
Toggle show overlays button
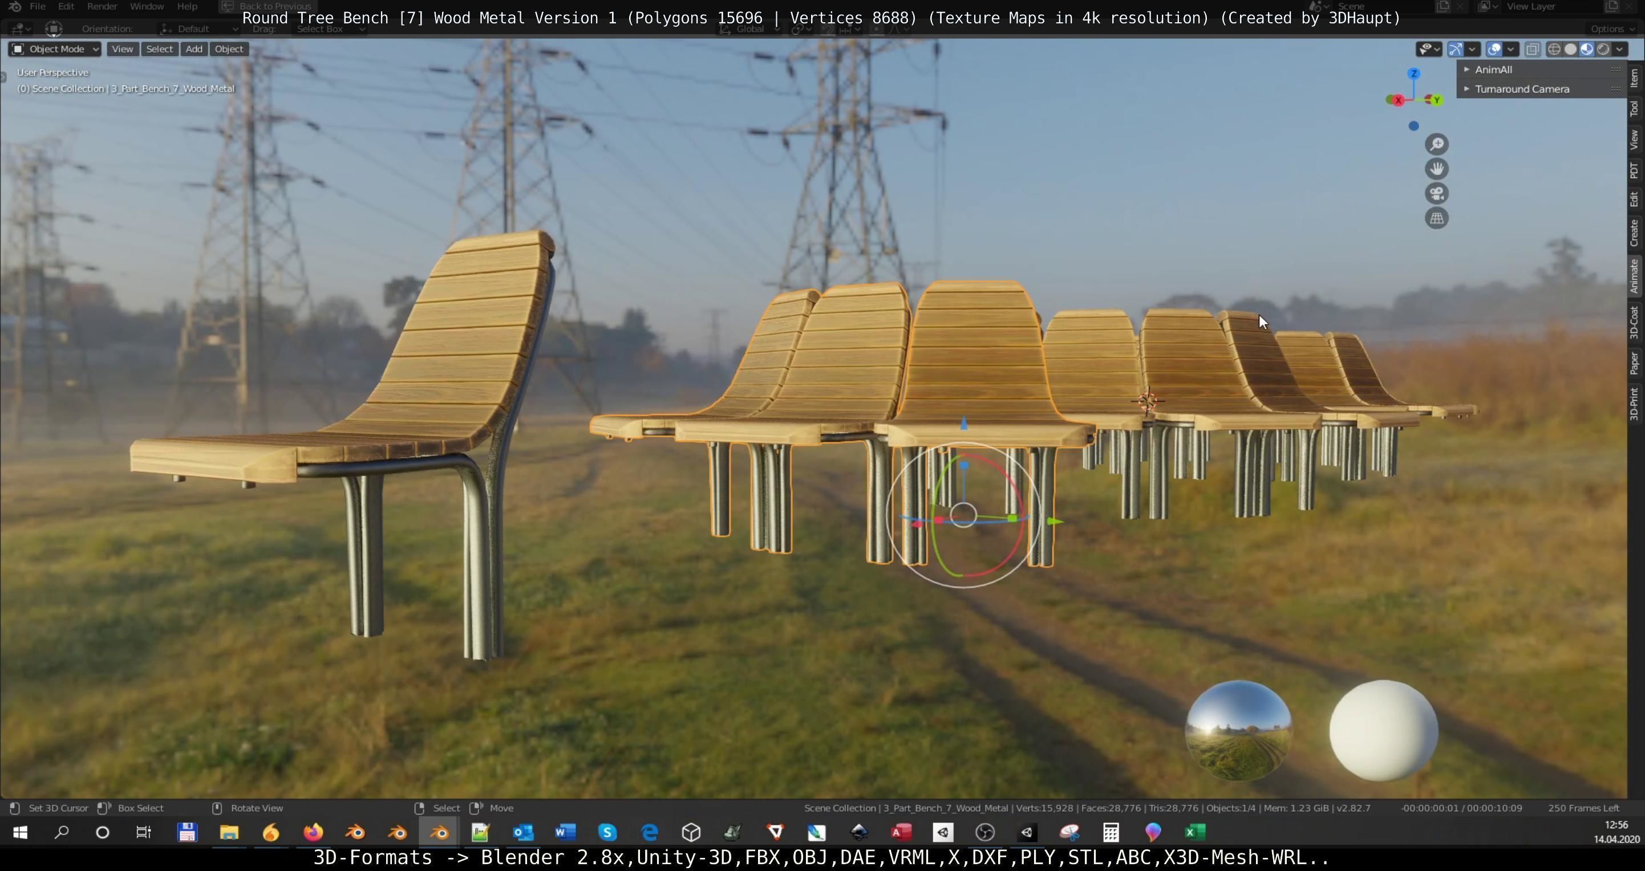[x=1494, y=49]
